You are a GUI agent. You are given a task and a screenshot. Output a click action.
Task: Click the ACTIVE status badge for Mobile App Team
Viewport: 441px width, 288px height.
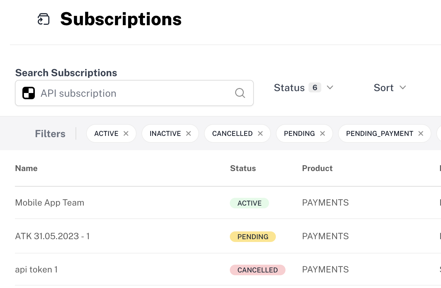click(249, 203)
